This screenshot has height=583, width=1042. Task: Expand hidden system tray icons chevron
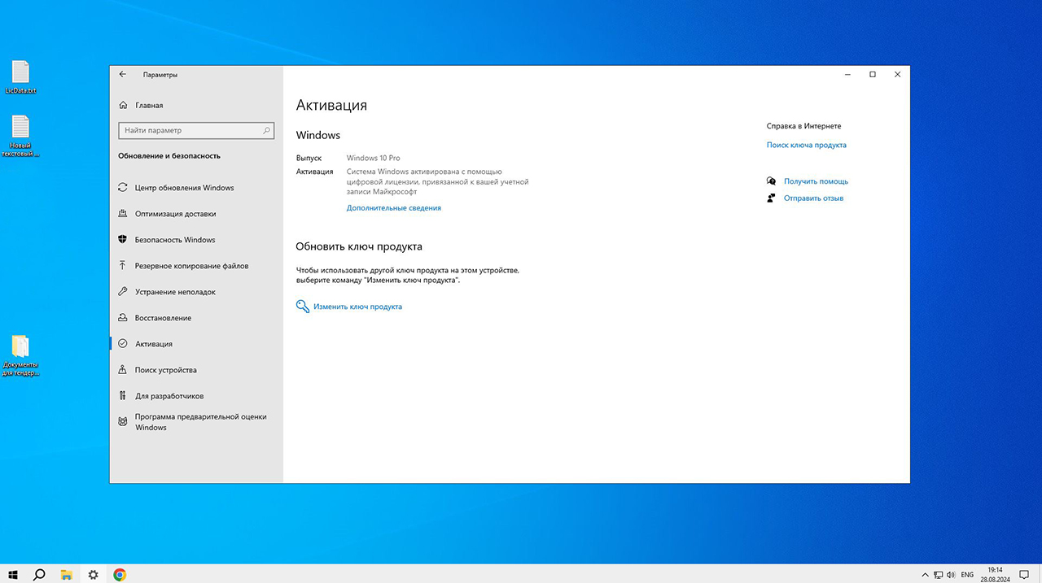click(x=925, y=574)
